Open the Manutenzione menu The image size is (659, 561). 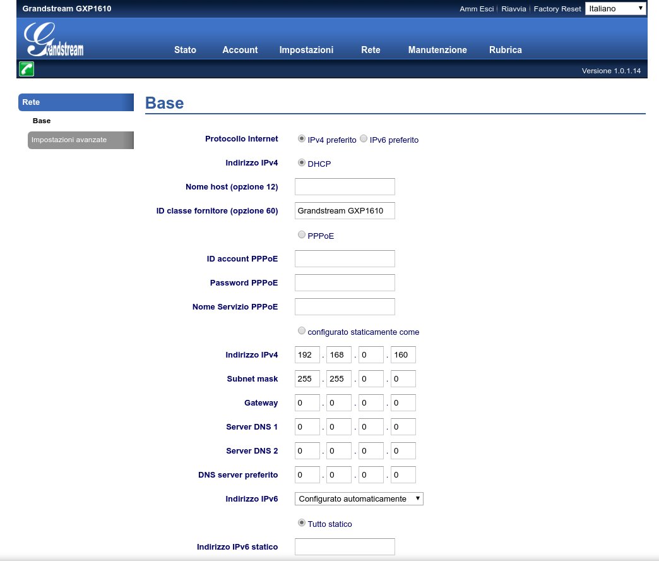pyautogui.click(x=437, y=50)
